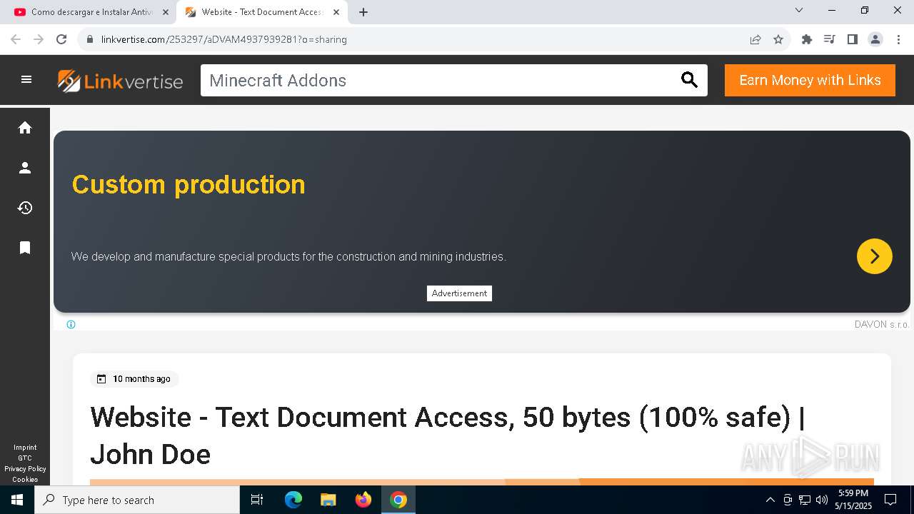Open the Extensions puzzle icon

[x=807, y=39]
